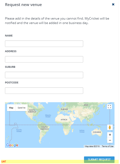Click the OCEANIA label on the map
Screen dimensions: 120x164
[x=97, y=132]
